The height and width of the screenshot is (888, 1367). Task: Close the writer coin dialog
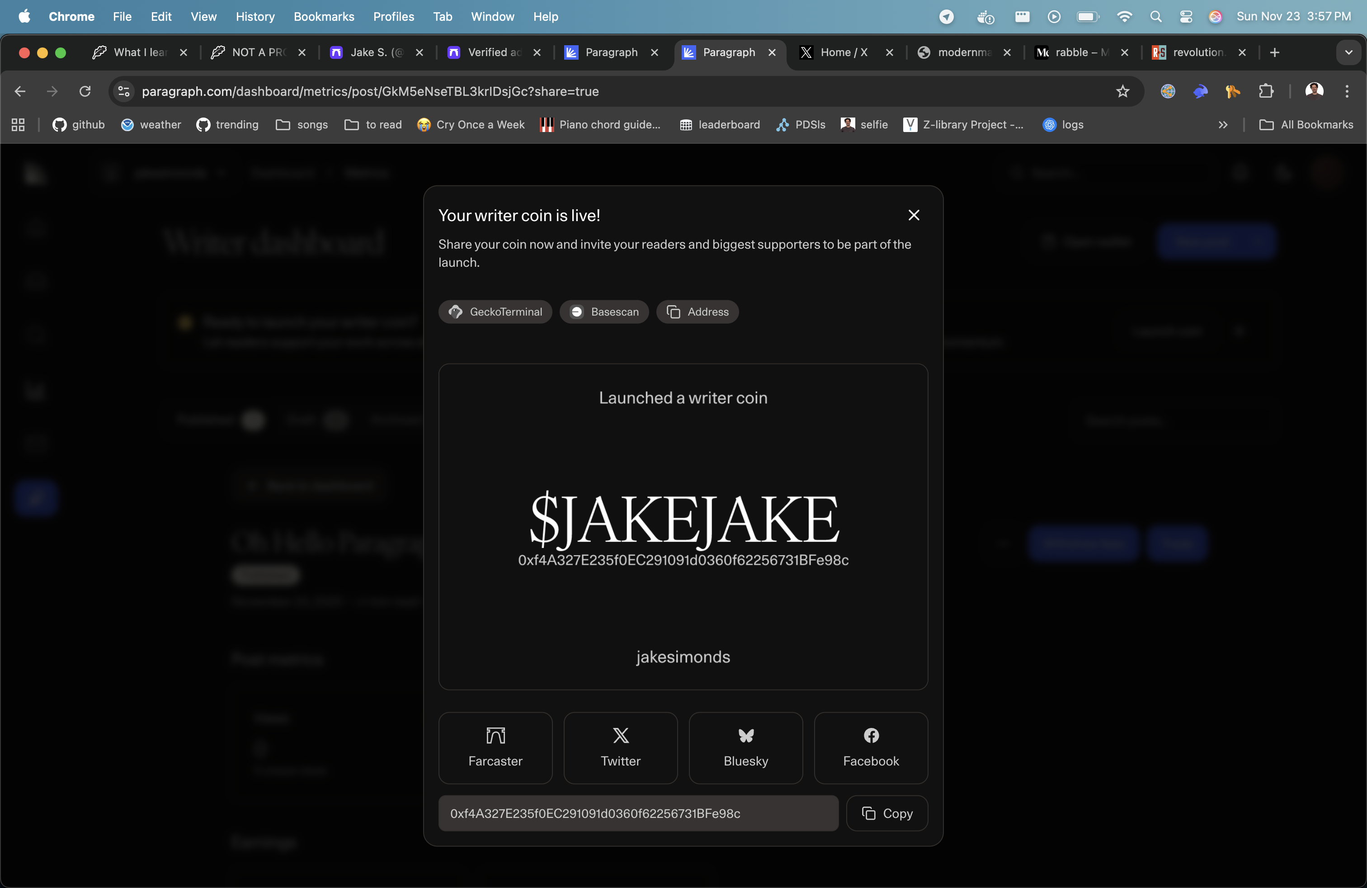pos(914,215)
